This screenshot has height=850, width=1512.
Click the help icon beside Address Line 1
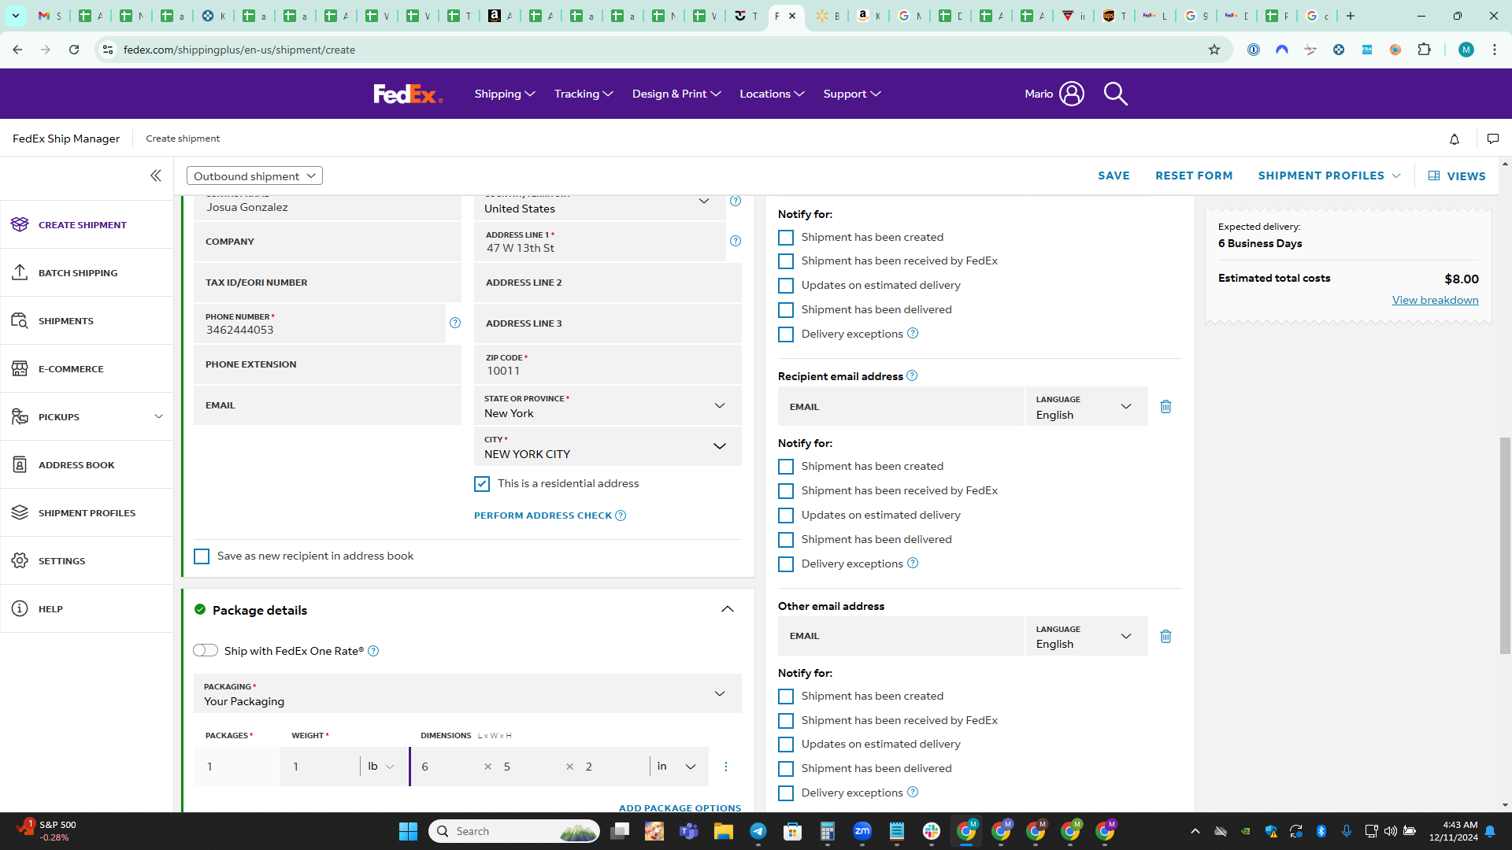pyautogui.click(x=736, y=241)
